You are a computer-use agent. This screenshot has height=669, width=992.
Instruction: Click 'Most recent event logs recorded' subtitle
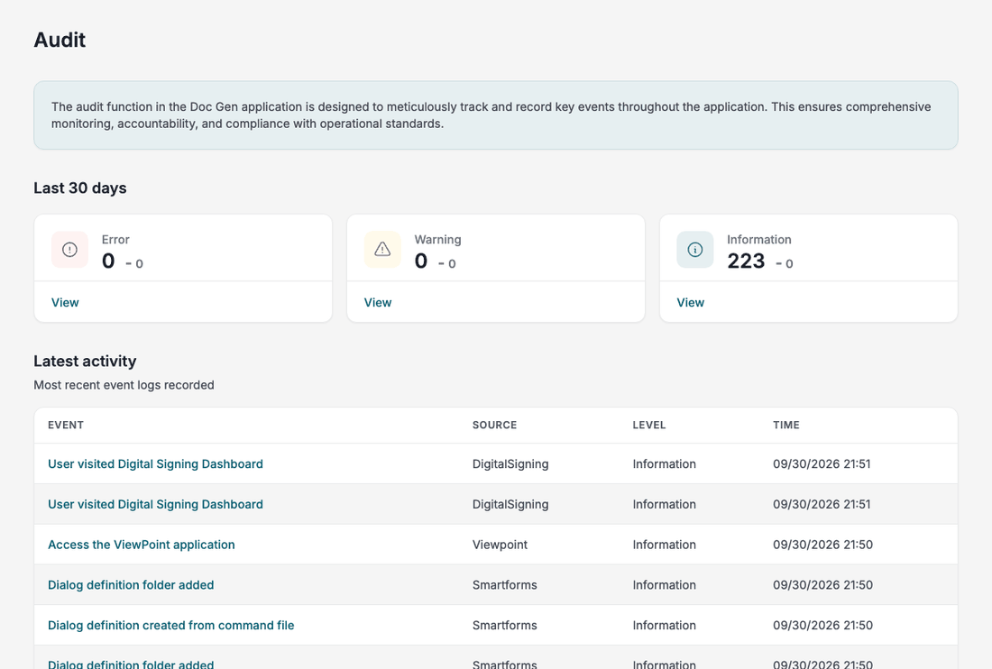[x=124, y=385]
